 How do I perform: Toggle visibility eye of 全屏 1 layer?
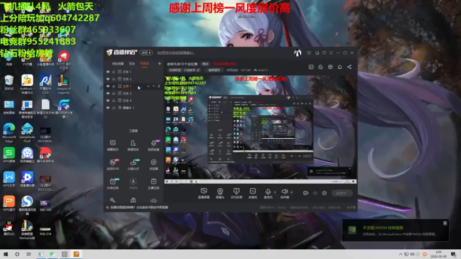pyautogui.click(x=108, y=86)
